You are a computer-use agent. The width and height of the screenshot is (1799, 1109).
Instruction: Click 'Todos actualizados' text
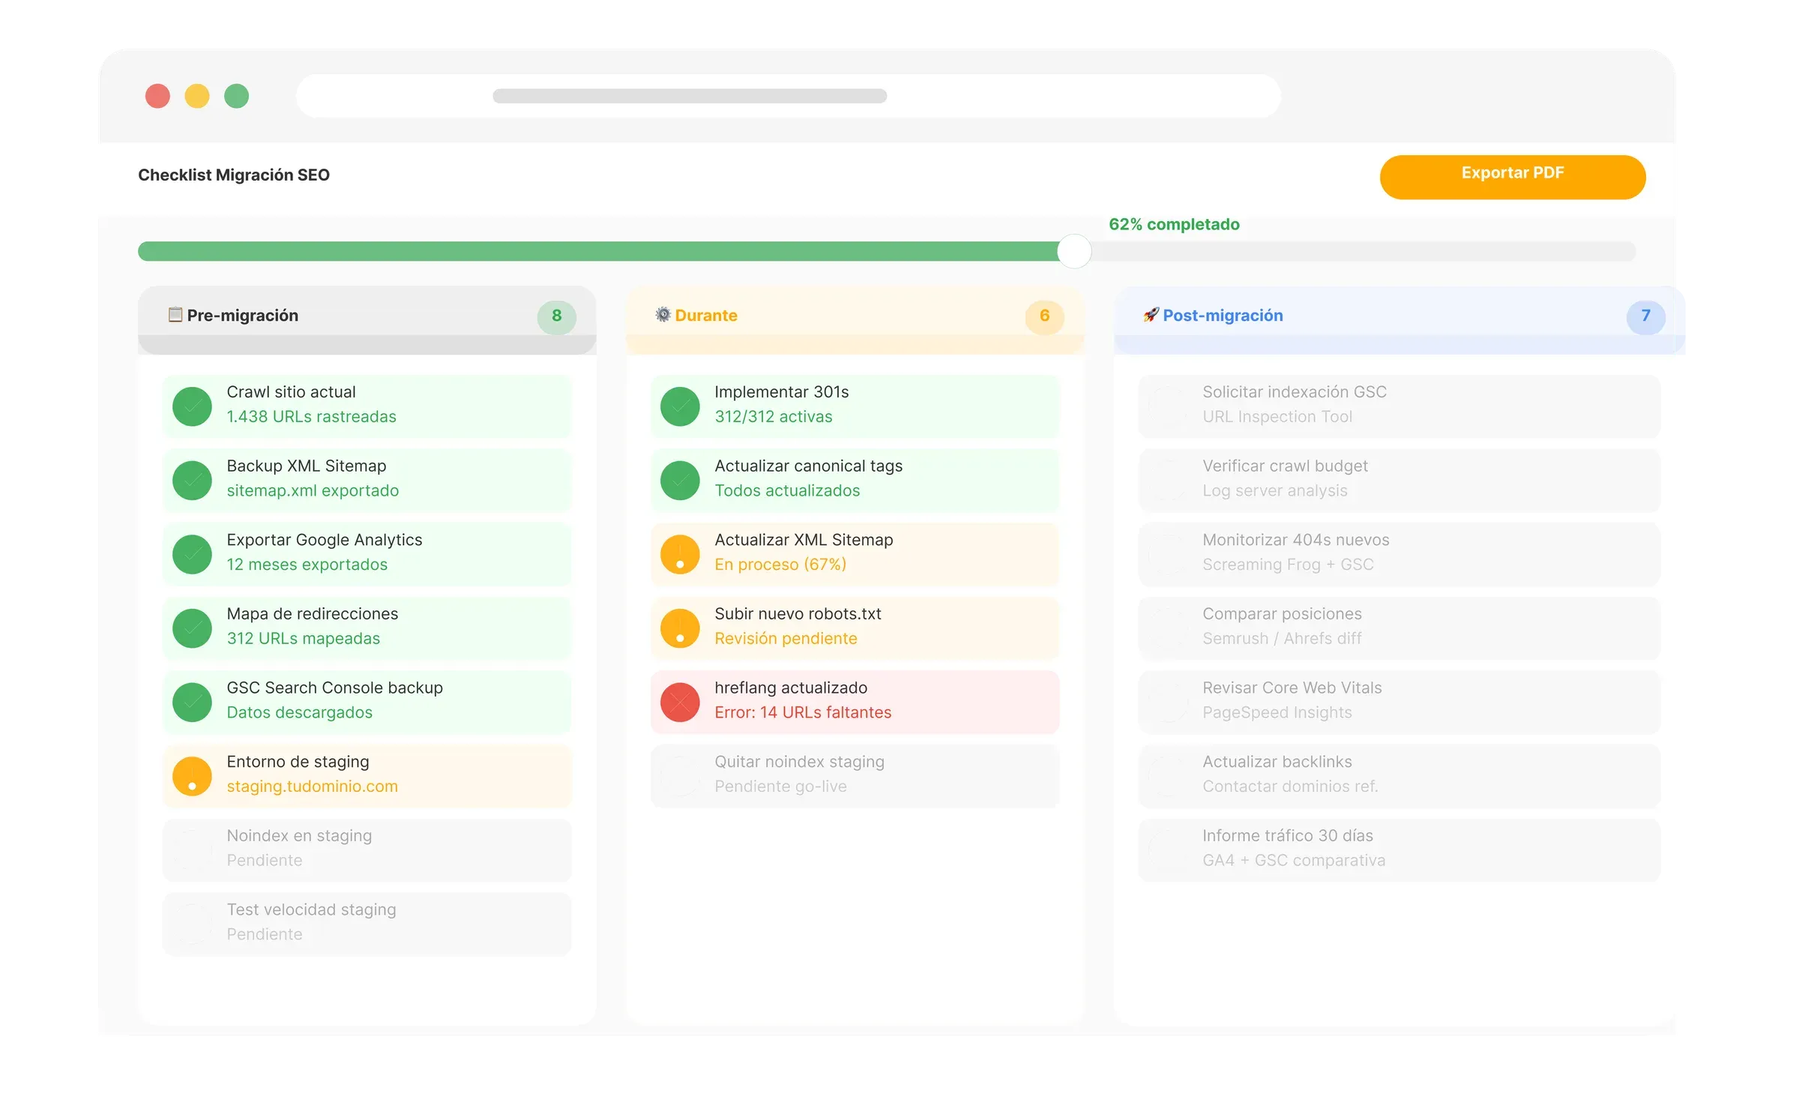787,491
